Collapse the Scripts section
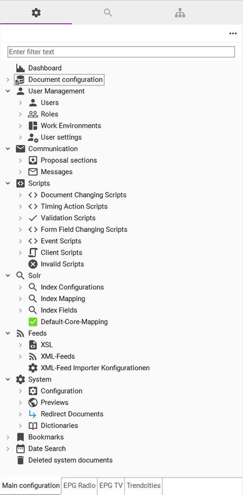The width and height of the screenshot is (243, 495). click(8, 183)
